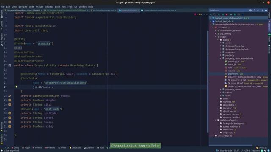271x152 pixels.
Task: Open the Build menu
Action: pyautogui.click(x=57, y=7)
